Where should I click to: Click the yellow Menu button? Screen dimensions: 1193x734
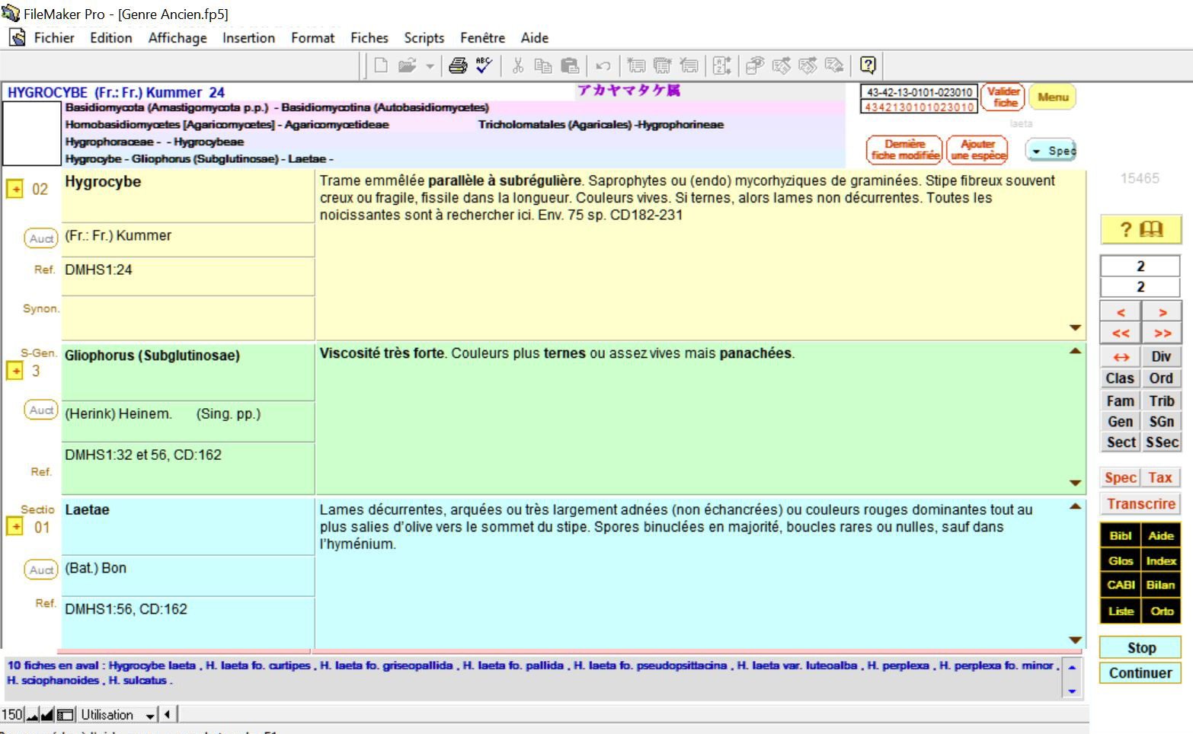tap(1053, 97)
